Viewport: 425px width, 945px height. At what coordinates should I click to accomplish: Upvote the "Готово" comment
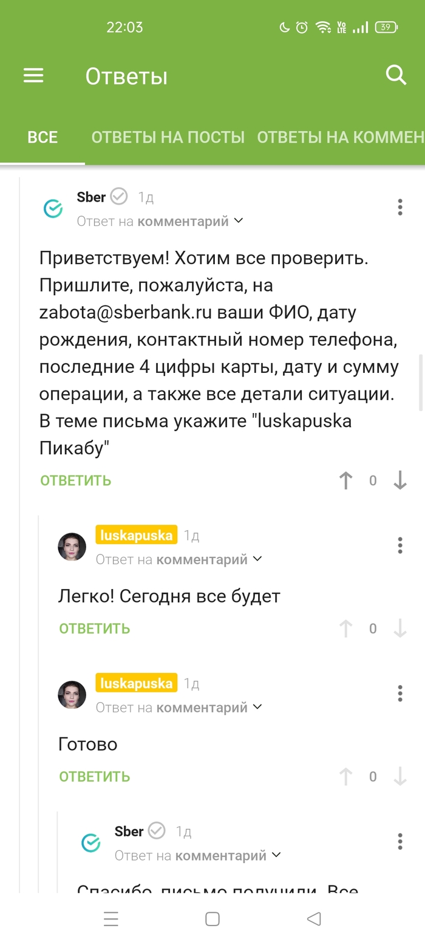point(345,777)
